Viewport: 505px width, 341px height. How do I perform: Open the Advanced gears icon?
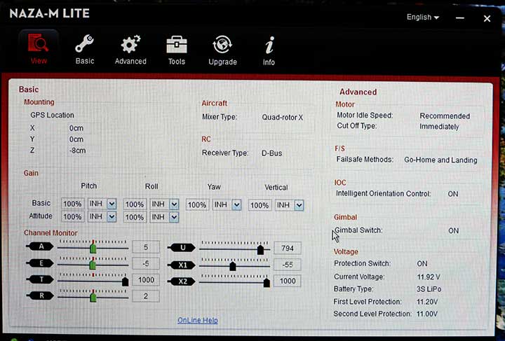click(x=130, y=45)
